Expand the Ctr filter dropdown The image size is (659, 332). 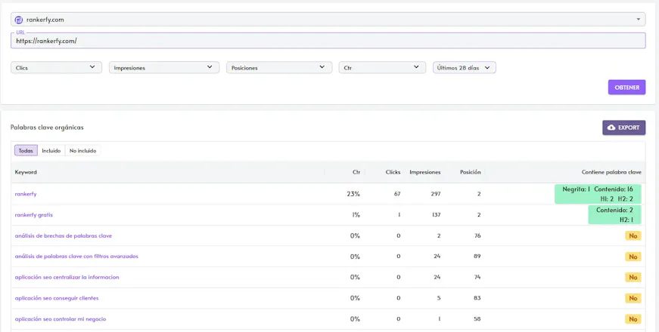click(382, 67)
